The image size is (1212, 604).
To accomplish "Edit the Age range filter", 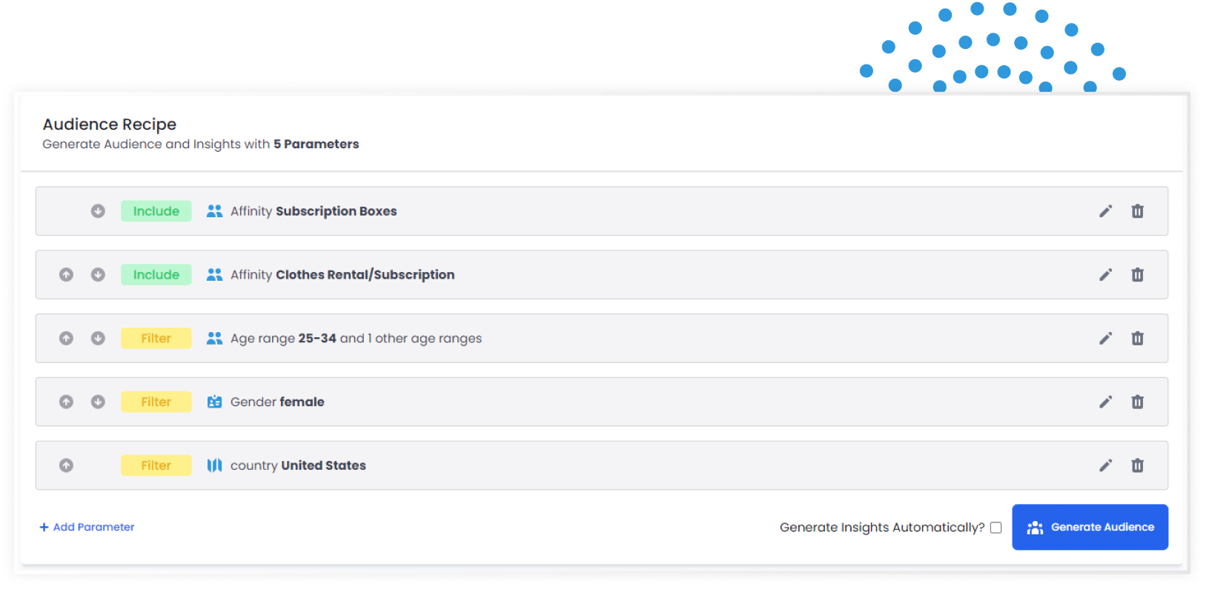I will point(1105,339).
